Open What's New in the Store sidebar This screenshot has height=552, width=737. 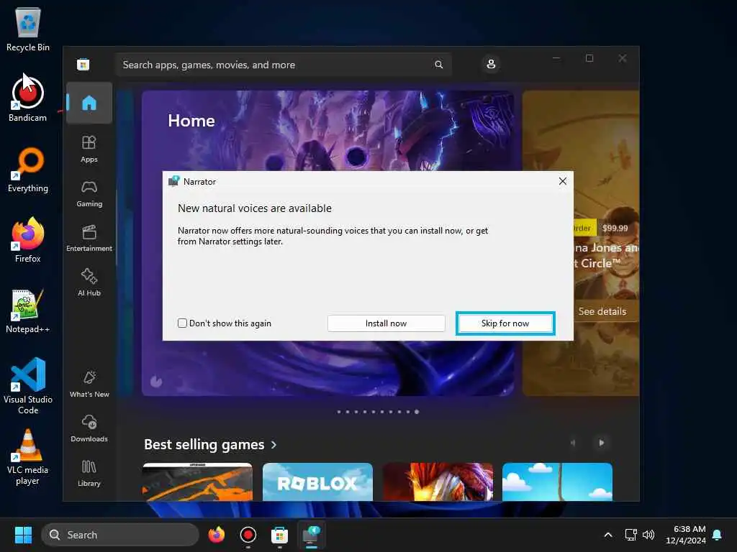pos(89,384)
